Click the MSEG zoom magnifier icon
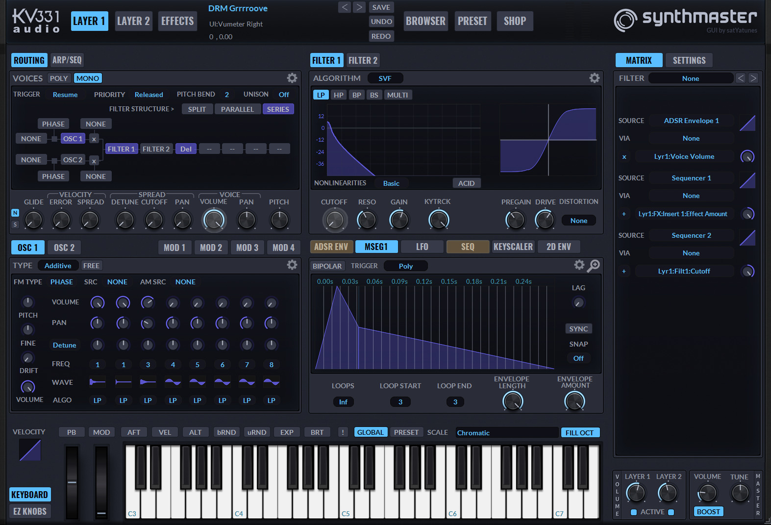 coord(594,265)
